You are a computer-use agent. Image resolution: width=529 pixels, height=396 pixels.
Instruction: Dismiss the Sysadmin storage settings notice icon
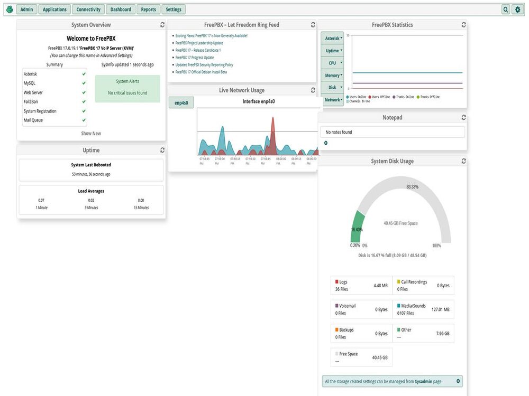pos(458,381)
